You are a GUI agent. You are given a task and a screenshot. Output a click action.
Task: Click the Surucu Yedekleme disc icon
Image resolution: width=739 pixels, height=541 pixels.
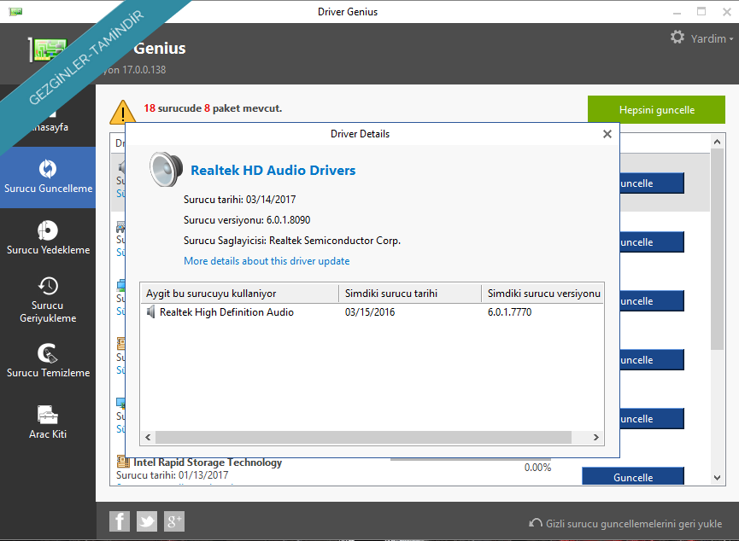[48, 230]
